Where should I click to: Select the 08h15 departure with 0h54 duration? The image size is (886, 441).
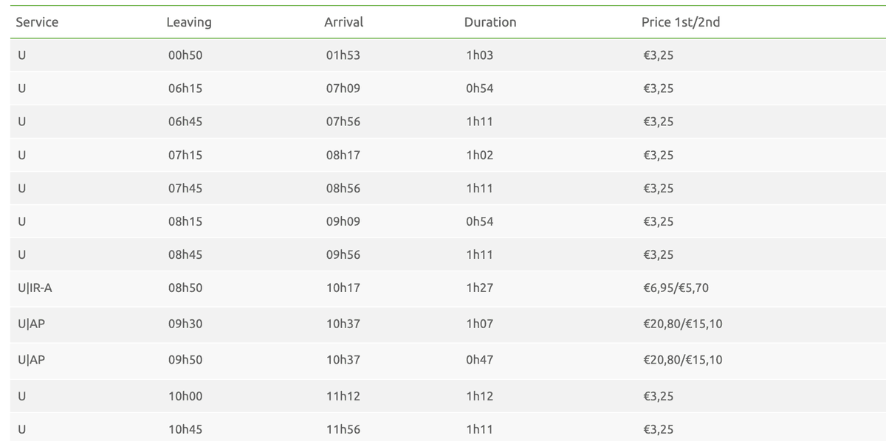448,221
